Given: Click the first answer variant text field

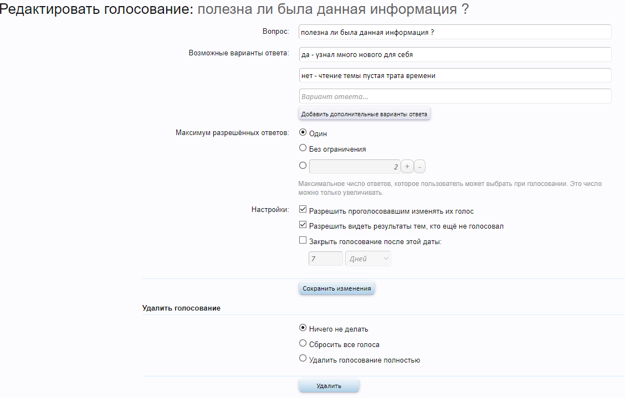Looking at the screenshot, I should (x=454, y=54).
